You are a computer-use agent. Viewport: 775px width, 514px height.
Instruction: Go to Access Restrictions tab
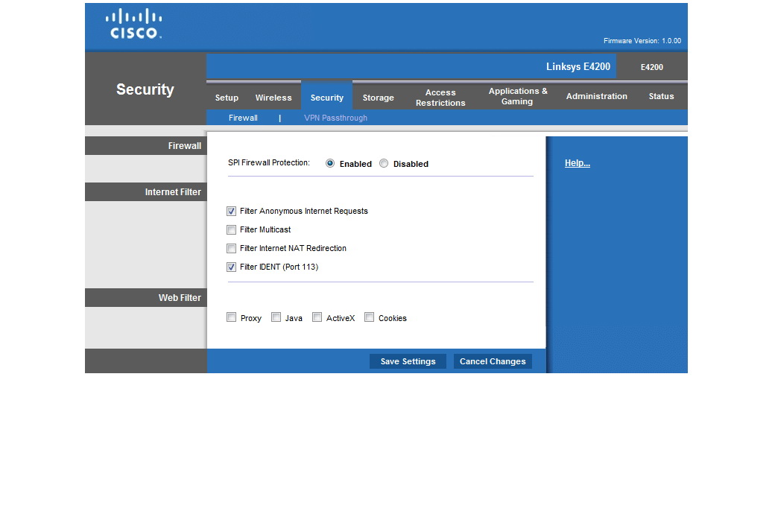pyautogui.click(x=440, y=98)
